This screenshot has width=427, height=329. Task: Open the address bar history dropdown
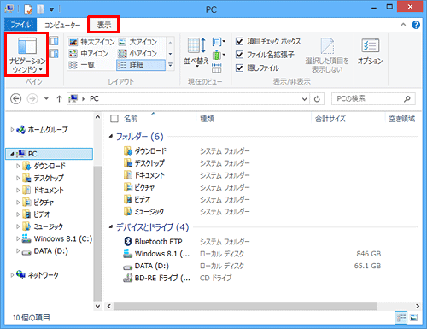coord(304,99)
